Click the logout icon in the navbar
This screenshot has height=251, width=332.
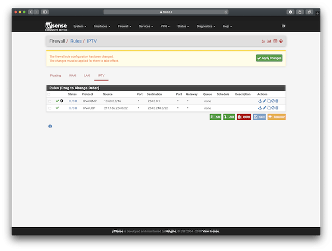(x=284, y=26)
